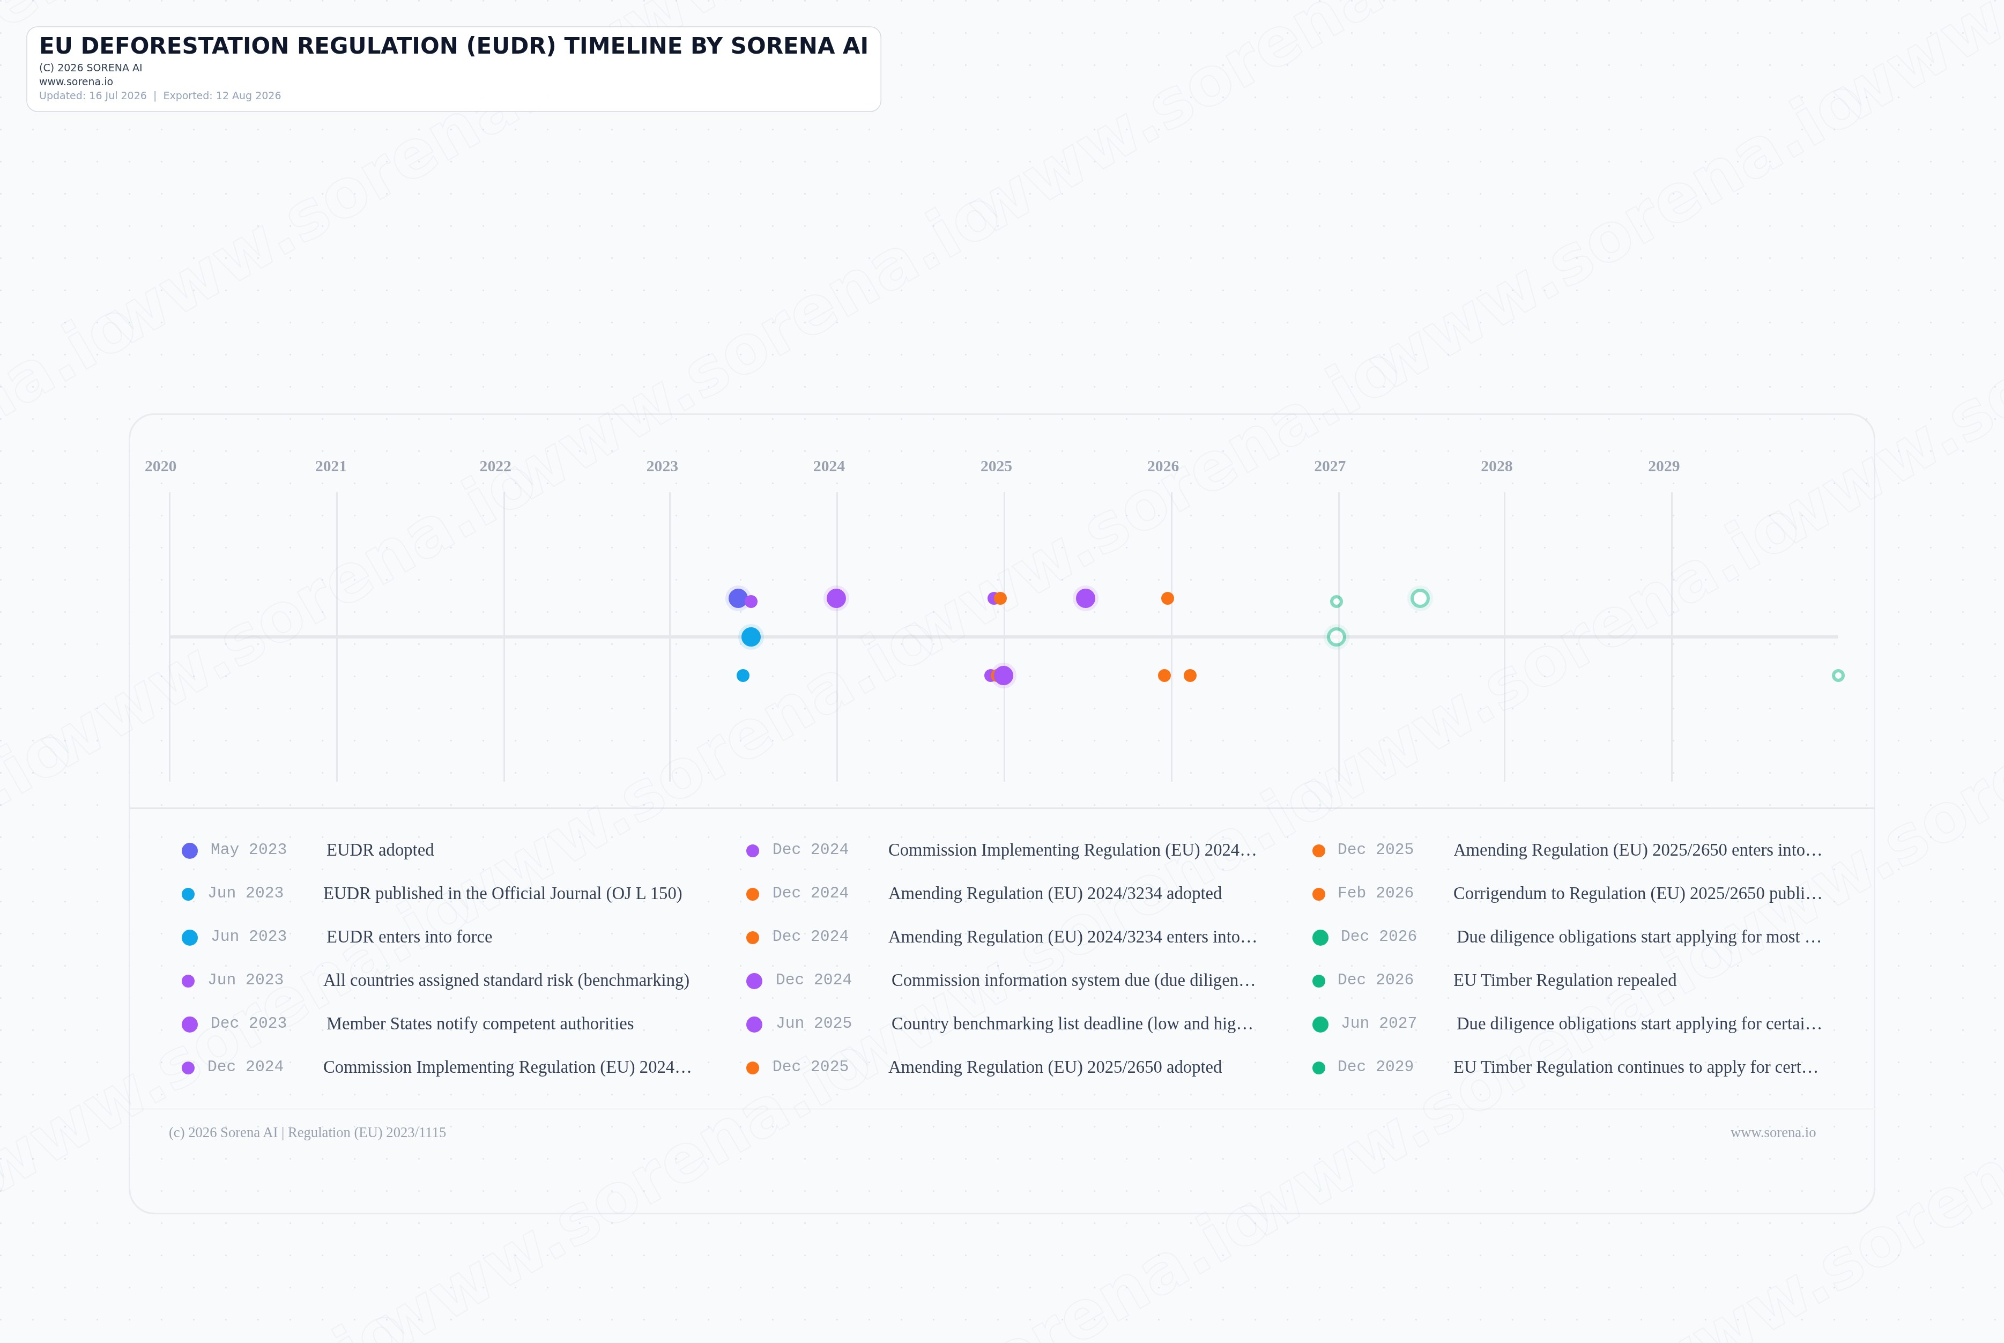This screenshot has width=2004, height=1343.
Task: Select the orange dot for 'Amending Regulation (EU) 2024/3234 adopted'
Action: point(752,894)
